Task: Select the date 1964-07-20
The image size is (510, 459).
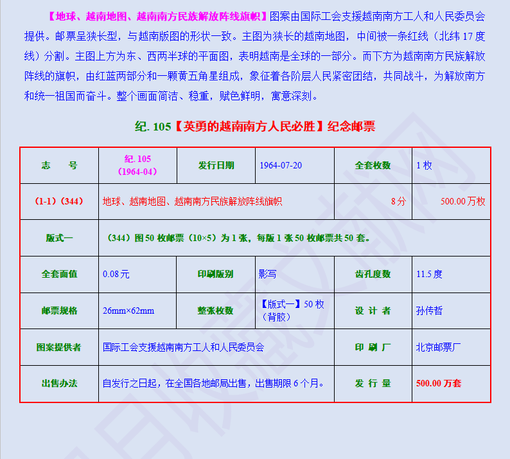Action: click(x=281, y=165)
